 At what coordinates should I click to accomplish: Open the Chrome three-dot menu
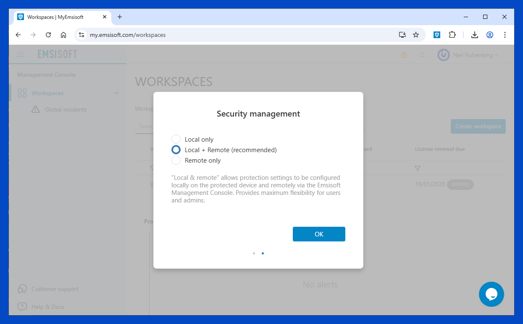505,35
